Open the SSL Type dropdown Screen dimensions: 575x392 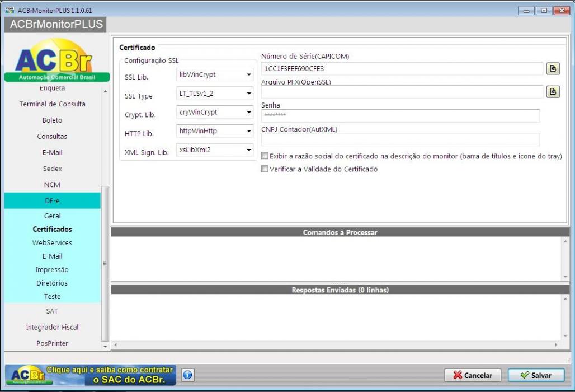(x=215, y=93)
